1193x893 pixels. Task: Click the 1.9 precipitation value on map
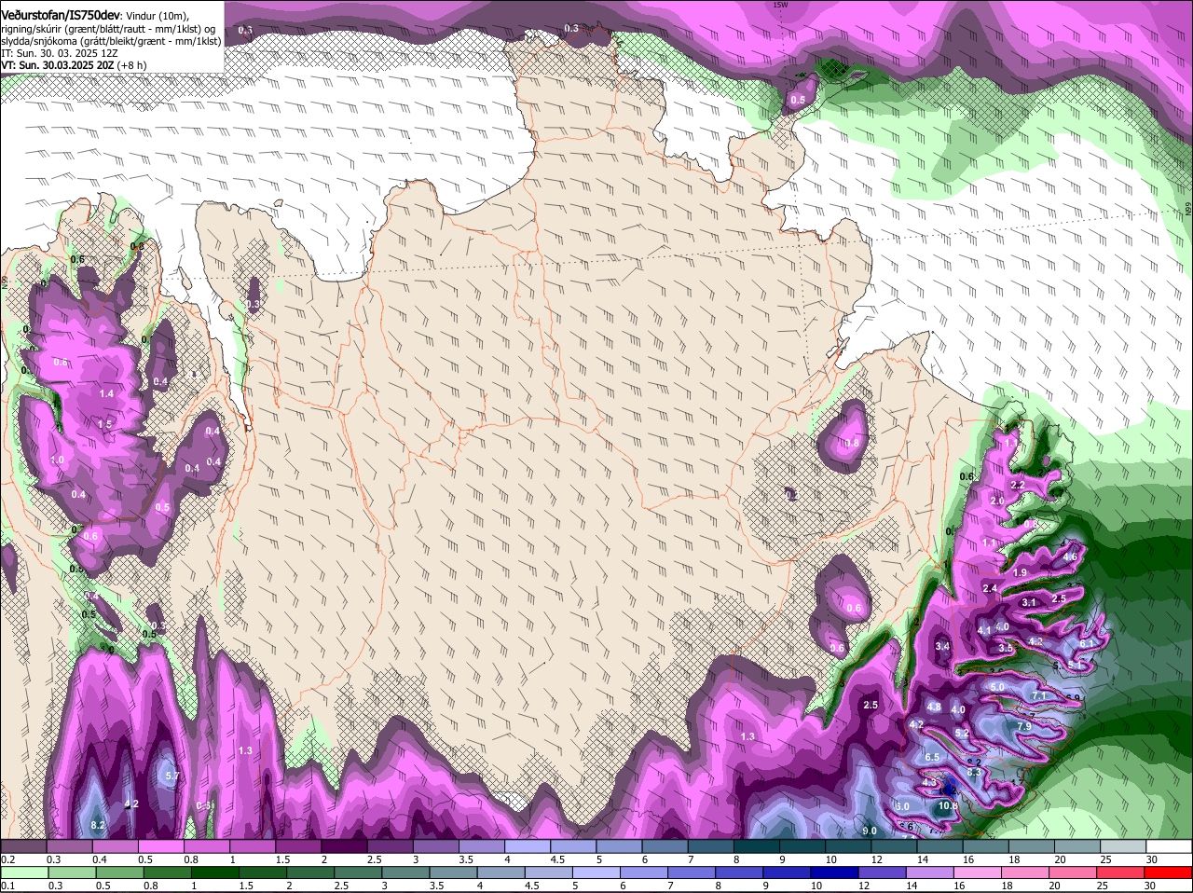pyautogui.click(x=1020, y=572)
